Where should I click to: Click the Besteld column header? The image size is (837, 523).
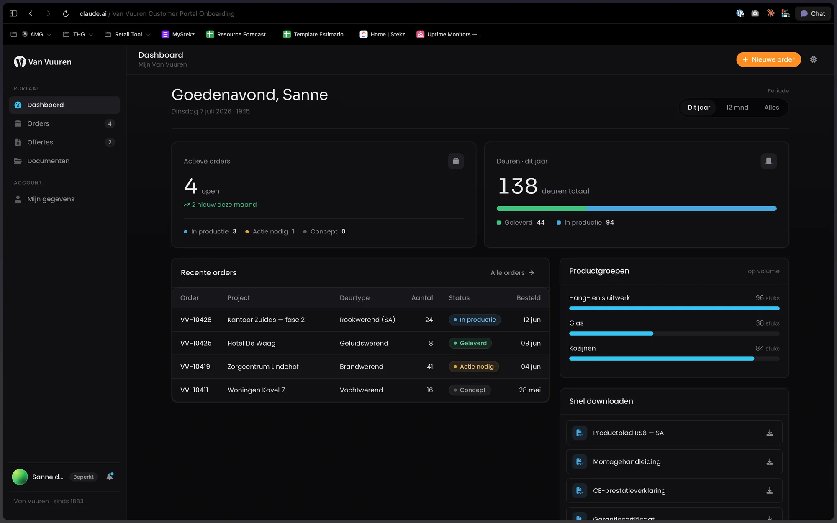pyautogui.click(x=529, y=298)
